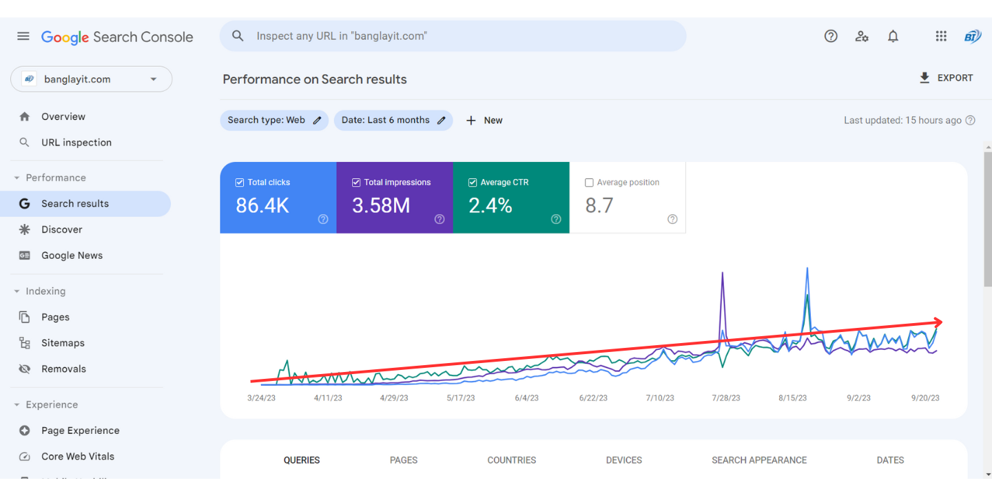Open the notifications bell
The height and width of the screenshot is (496, 992).
click(893, 37)
